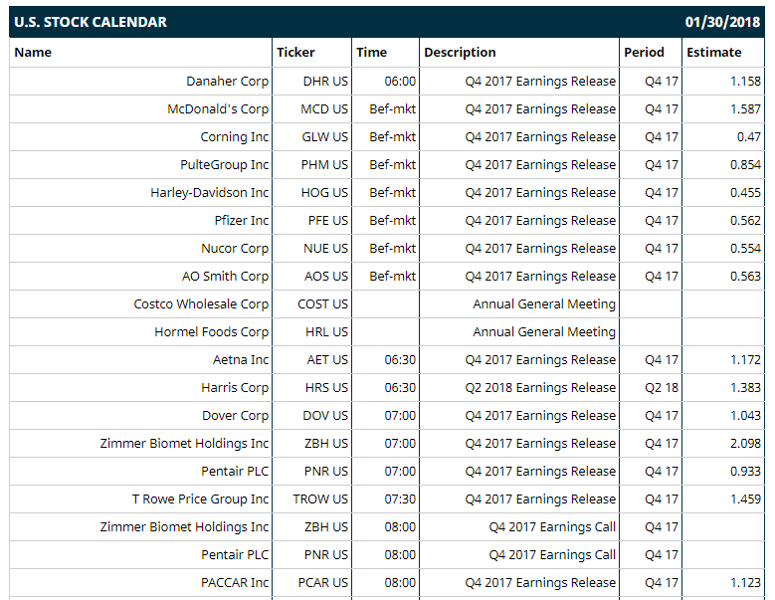Image resolution: width=775 pixels, height=600 pixels.
Task: Click the MCD US ticker cell
Action: point(324,108)
